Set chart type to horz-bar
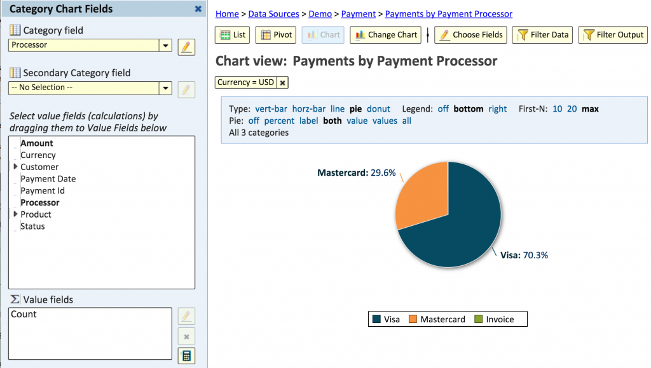 [x=309, y=108]
